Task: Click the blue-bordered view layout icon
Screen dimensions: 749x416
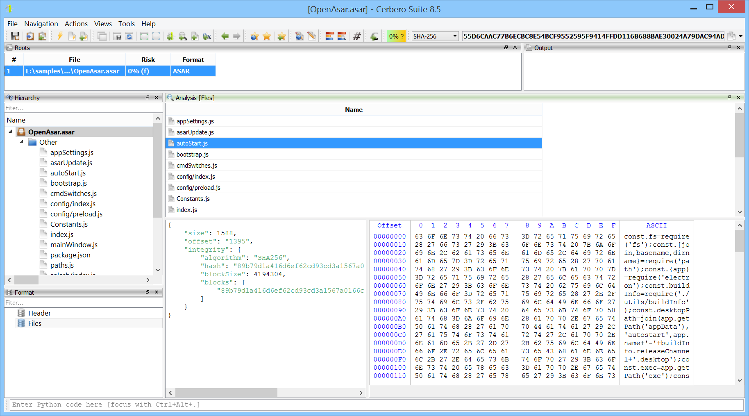Action: point(156,36)
